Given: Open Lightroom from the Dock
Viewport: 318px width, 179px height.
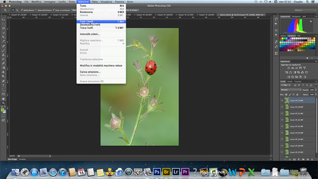Looking at the screenshot, I should pyautogui.click(x=176, y=172).
